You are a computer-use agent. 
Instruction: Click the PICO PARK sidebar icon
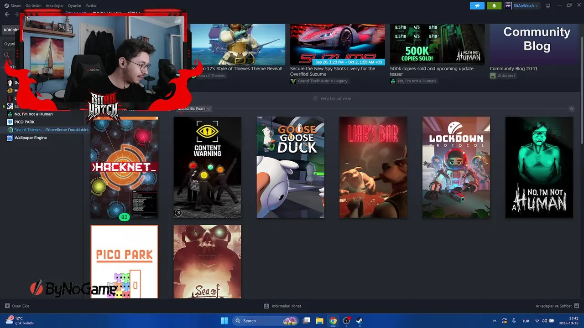coord(10,122)
